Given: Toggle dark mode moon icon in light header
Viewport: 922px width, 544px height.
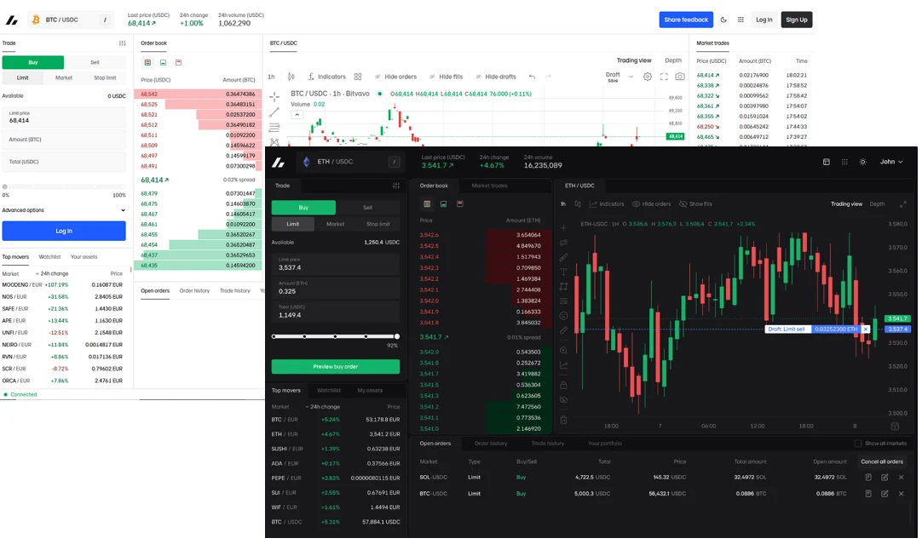Looking at the screenshot, I should point(723,20).
